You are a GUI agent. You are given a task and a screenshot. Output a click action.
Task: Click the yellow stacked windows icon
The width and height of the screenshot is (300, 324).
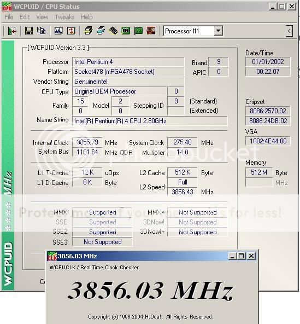89,31
